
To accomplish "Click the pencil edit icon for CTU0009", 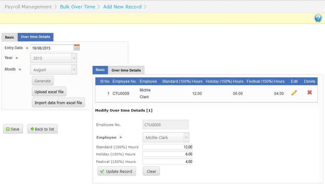I will click(x=294, y=93).
